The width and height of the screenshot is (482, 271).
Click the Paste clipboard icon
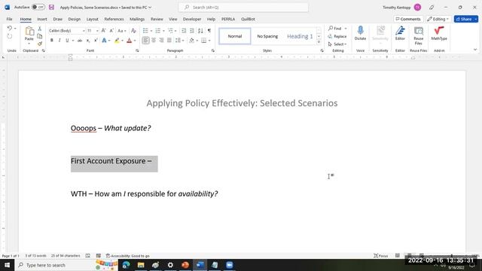click(29, 31)
